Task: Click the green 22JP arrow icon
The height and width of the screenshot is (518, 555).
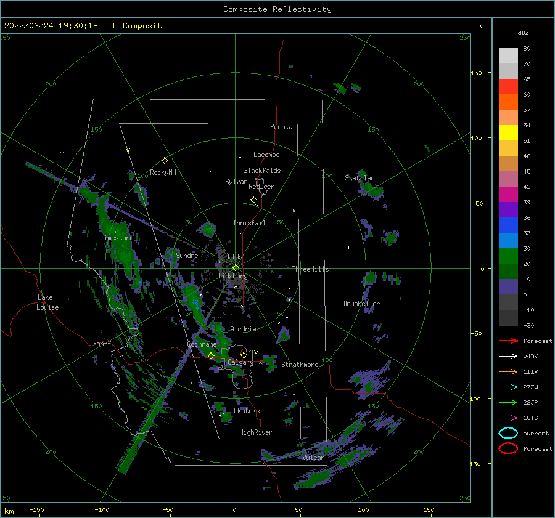Action: [x=508, y=402]
